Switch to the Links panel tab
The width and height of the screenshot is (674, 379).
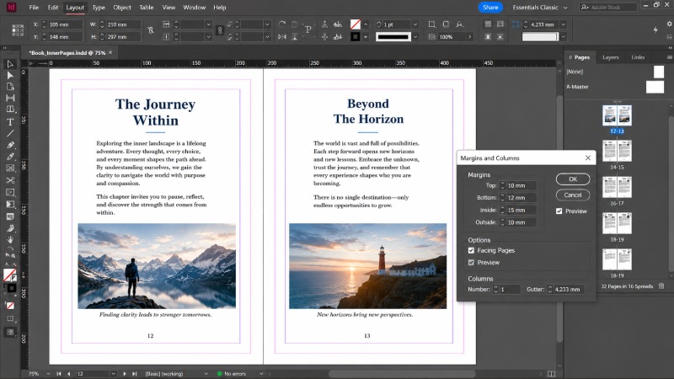(638, 57)
